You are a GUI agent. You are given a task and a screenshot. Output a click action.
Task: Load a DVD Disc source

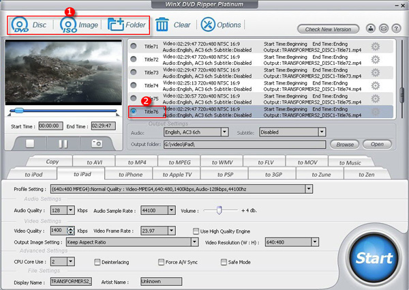tap(29, 25)
